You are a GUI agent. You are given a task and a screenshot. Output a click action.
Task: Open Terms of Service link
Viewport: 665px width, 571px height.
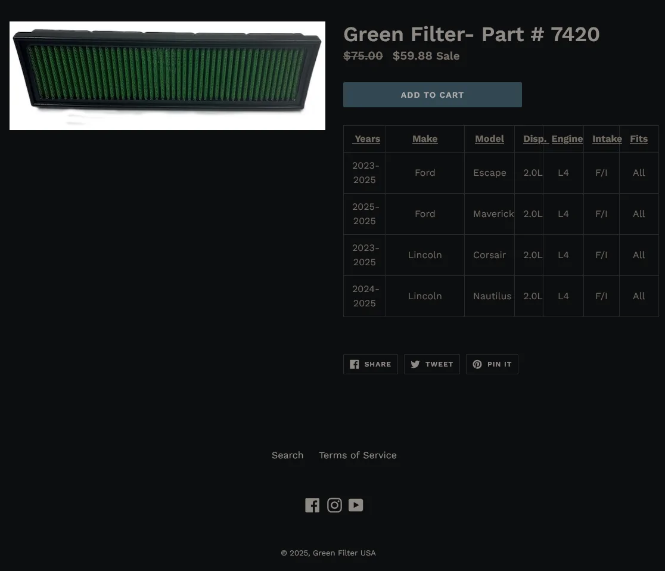pos(358,455)
